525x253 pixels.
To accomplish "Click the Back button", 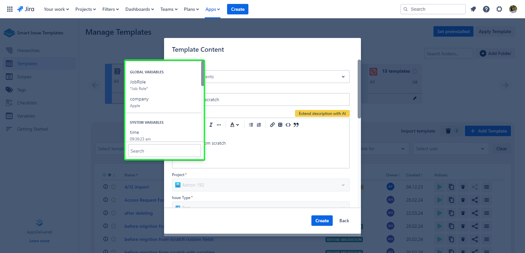I will pos(344,221).
